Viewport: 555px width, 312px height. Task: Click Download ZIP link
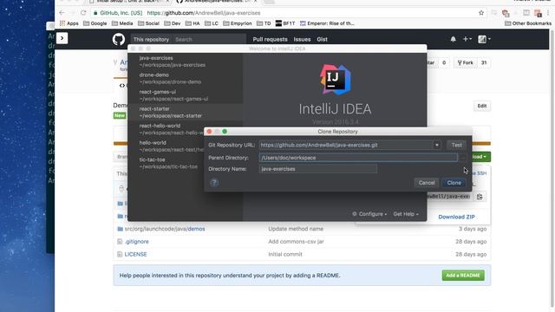click(x=456, y=217)
